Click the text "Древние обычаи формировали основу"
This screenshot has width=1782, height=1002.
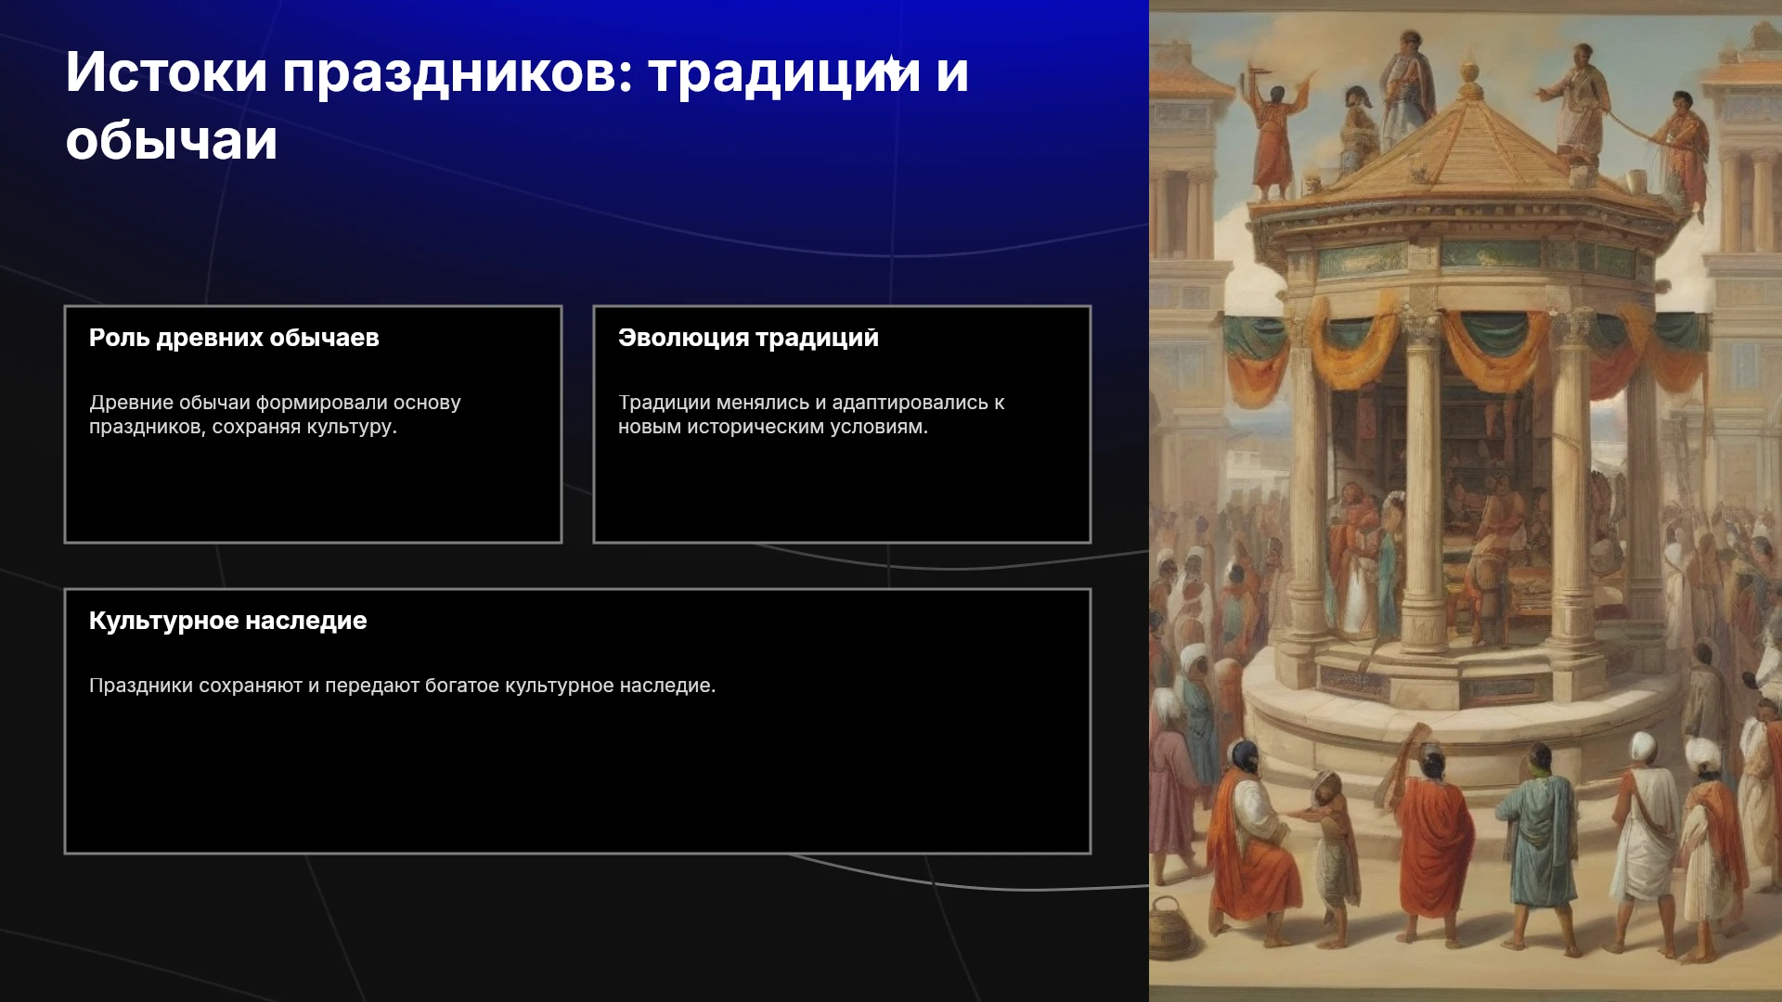point(275,403)
